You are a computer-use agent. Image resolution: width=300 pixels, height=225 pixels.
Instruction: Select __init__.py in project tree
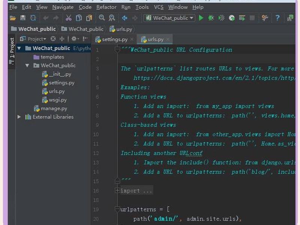click(57, 74)
